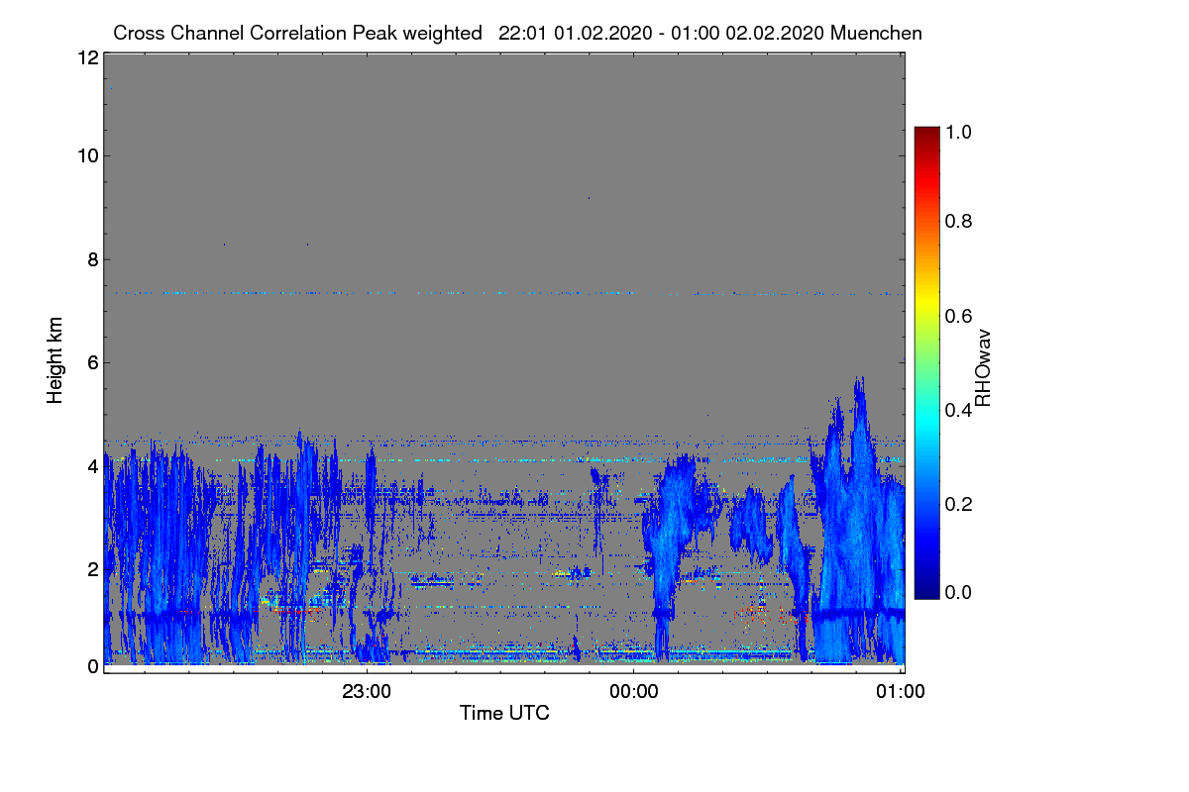Click the '4' height axis tick label
Image resolution: width=1189 pixels, height=792 pixels.
92,465
